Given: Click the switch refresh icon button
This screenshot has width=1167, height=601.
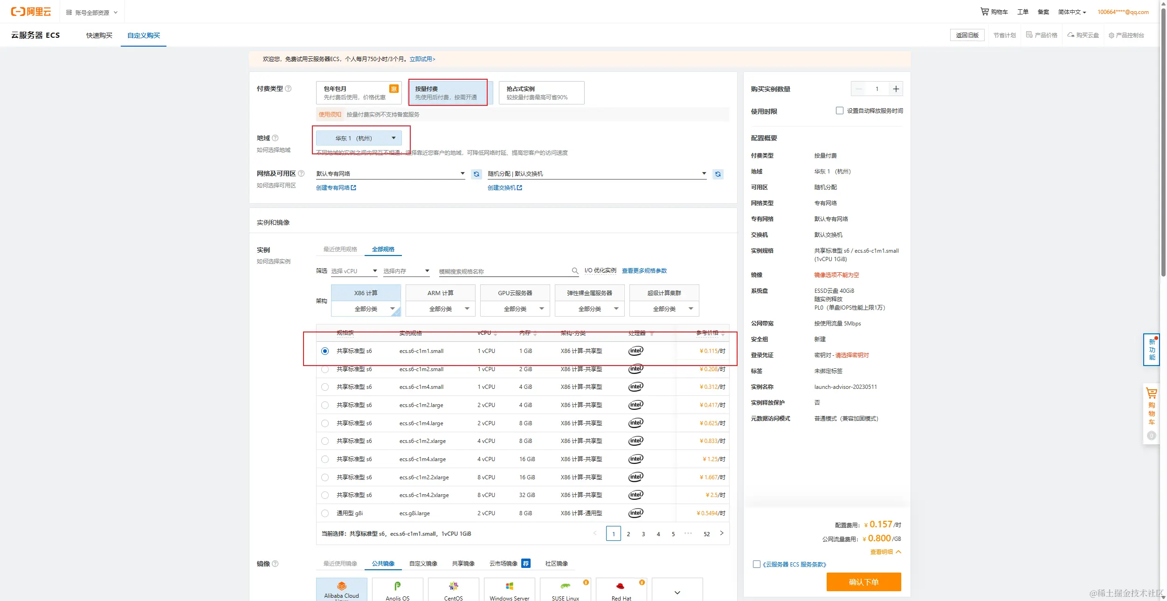Looking at the screenshot, I should click(718, 174).
